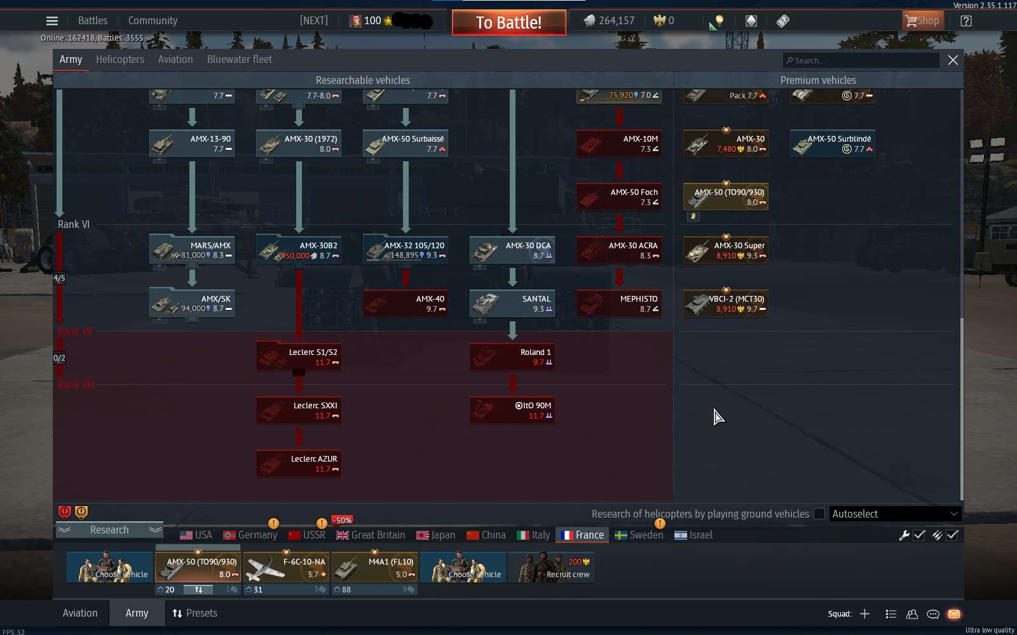The width and height of the screenshot is (1017, 635).
Task: Click the first Choose vehicle slot
Action: [x=109, y=567]
